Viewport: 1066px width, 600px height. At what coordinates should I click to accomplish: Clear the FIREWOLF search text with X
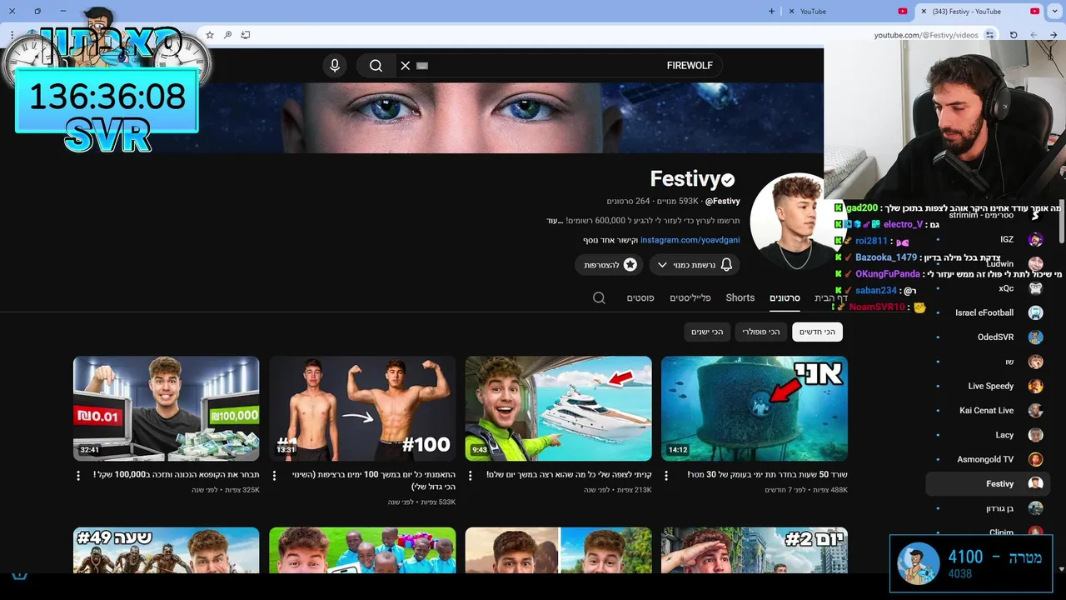point(406,66)
